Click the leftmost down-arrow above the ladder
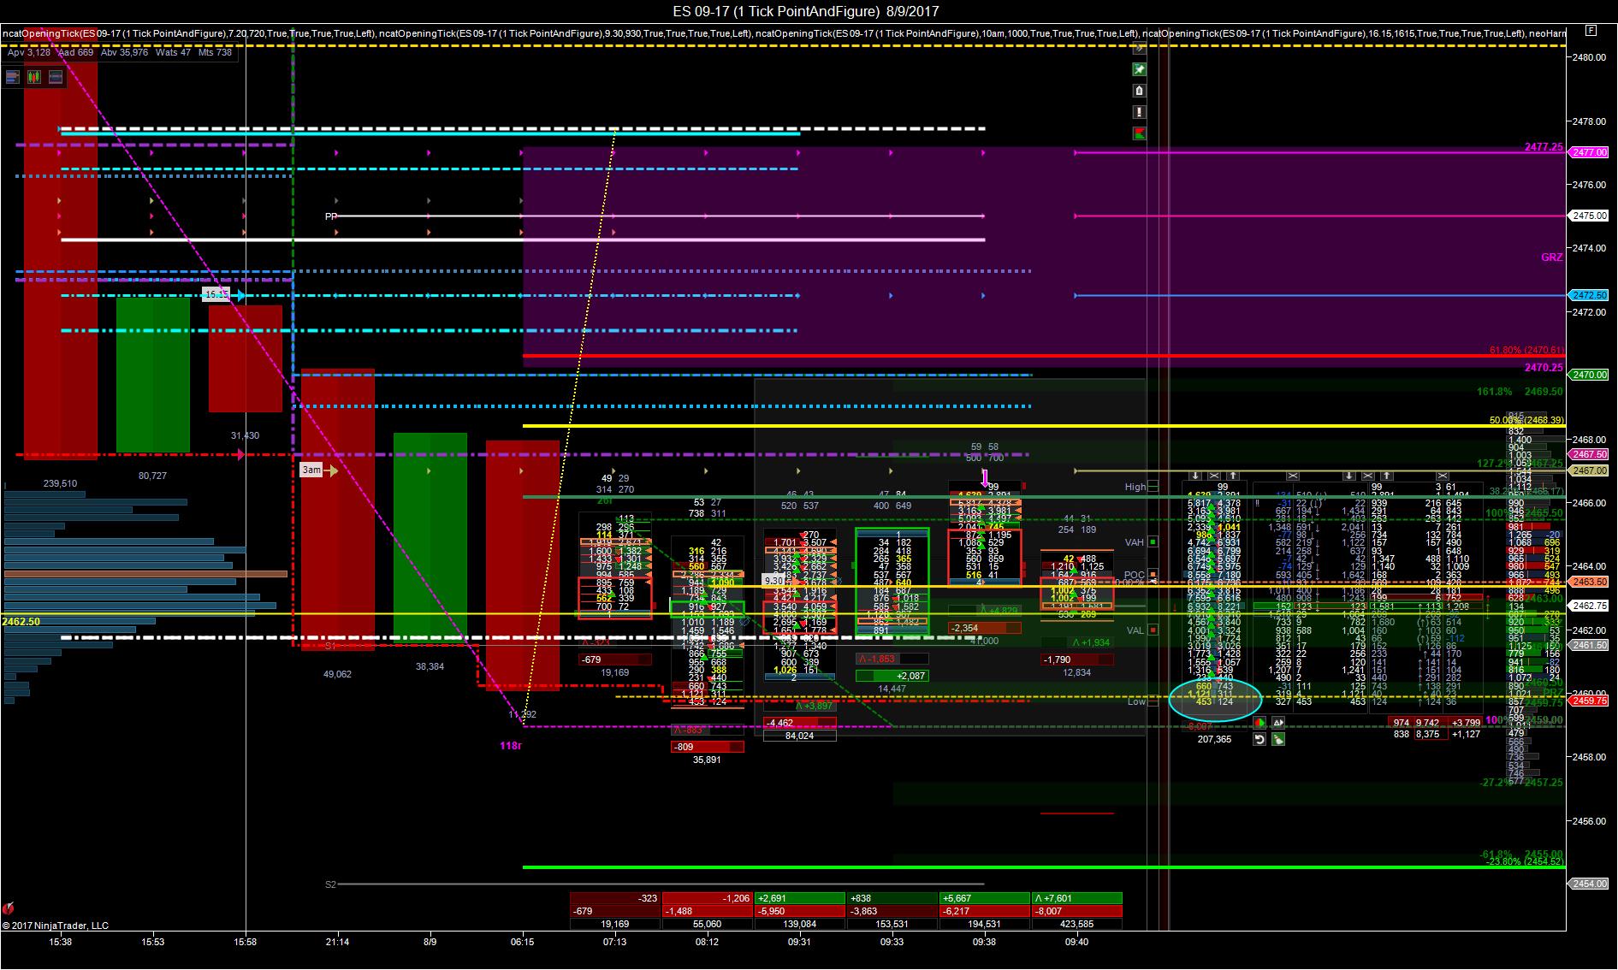1618x970 pixels. tap(1195, 476)
